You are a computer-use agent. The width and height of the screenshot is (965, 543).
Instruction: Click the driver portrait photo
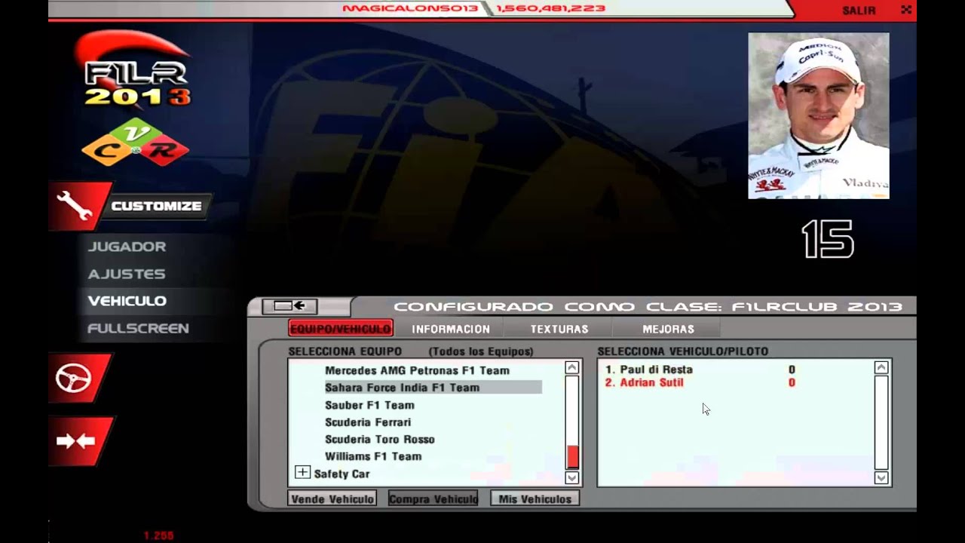[819, 115]
